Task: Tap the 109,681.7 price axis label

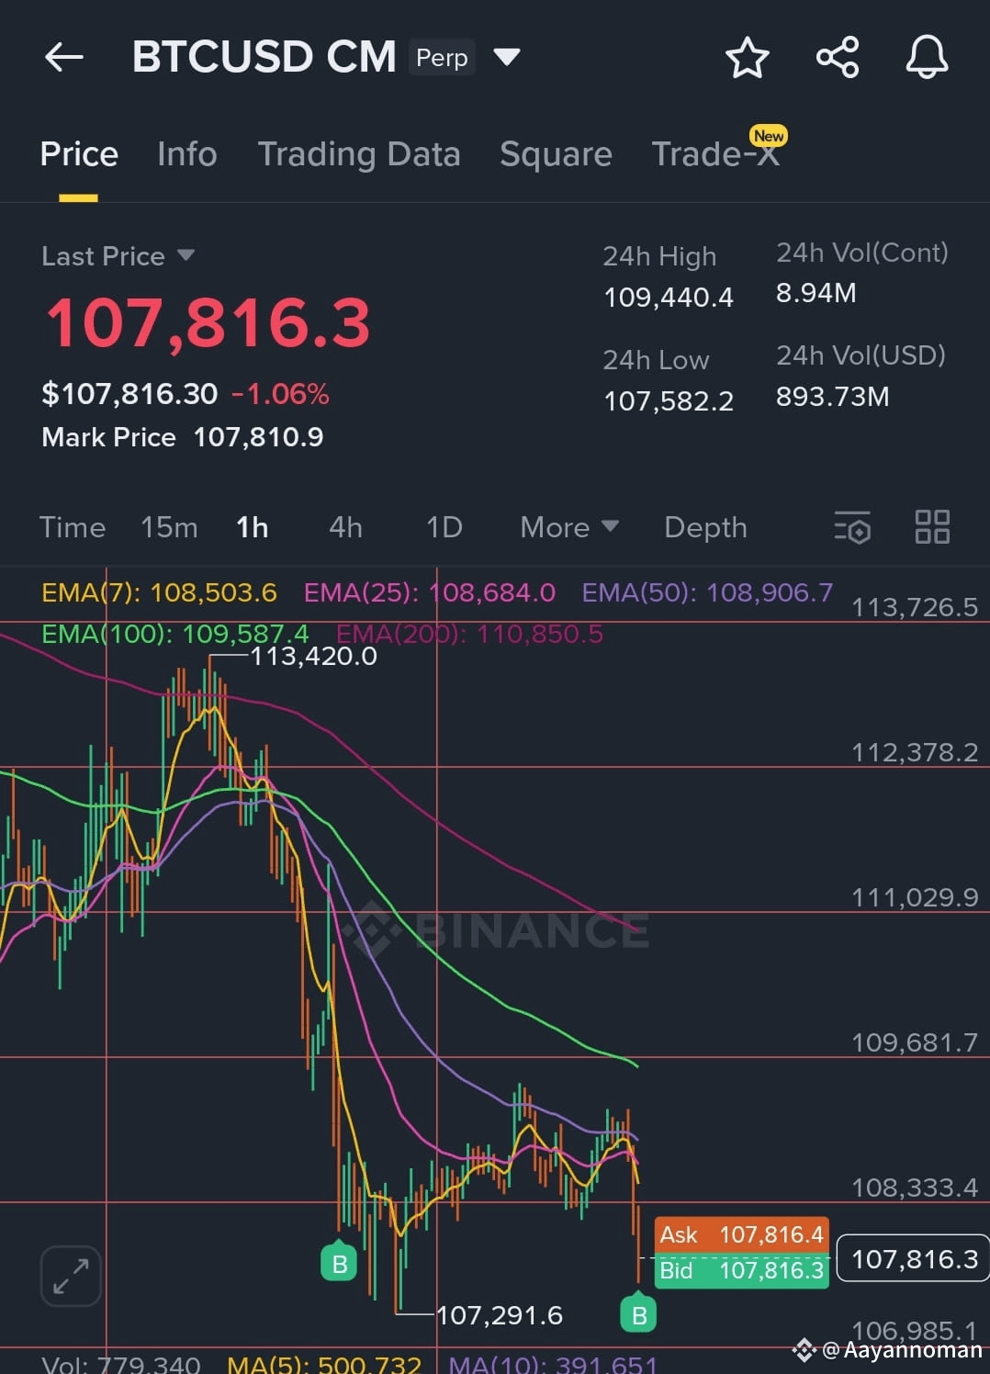Action: [915, 1042]
